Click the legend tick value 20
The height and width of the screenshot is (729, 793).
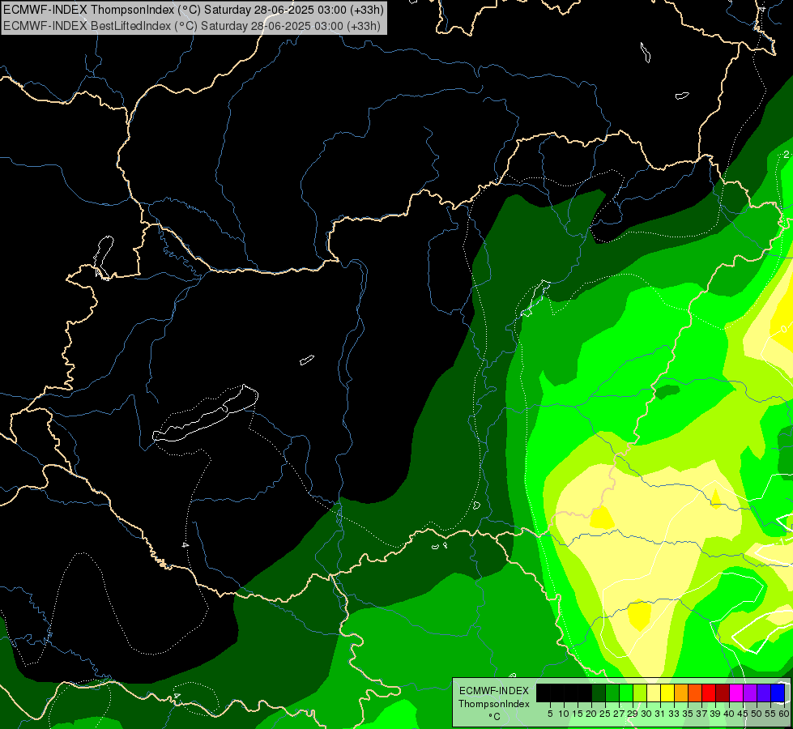tap(591, 714)
